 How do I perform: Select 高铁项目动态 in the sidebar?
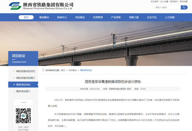(x=23, y=85)
